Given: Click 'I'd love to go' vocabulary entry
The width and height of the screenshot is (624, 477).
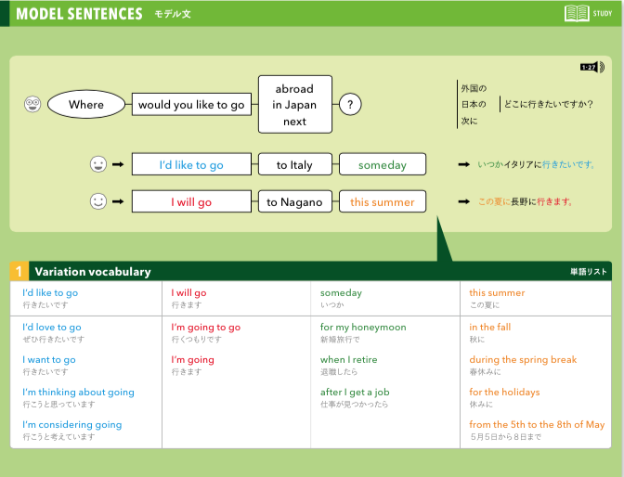Looking at the screenshot, I should (x=52, y=328).
